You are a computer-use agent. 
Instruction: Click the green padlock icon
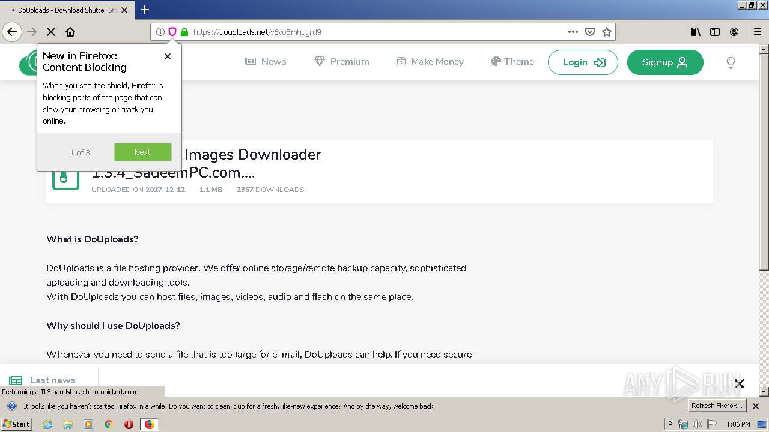click(x=184, y=32)
